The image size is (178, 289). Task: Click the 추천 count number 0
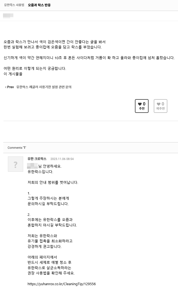144,104
